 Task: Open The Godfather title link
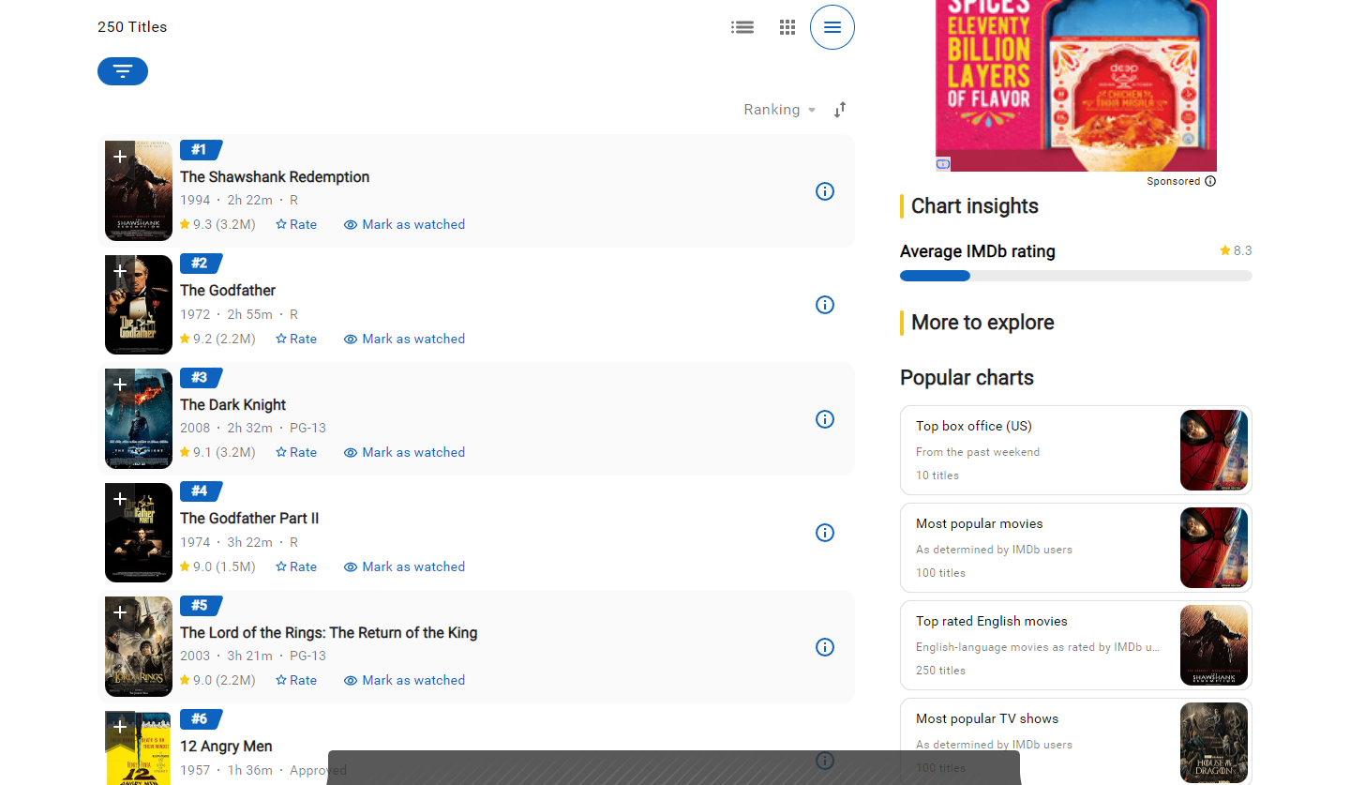pyautogui.click(x=228, y=291)
